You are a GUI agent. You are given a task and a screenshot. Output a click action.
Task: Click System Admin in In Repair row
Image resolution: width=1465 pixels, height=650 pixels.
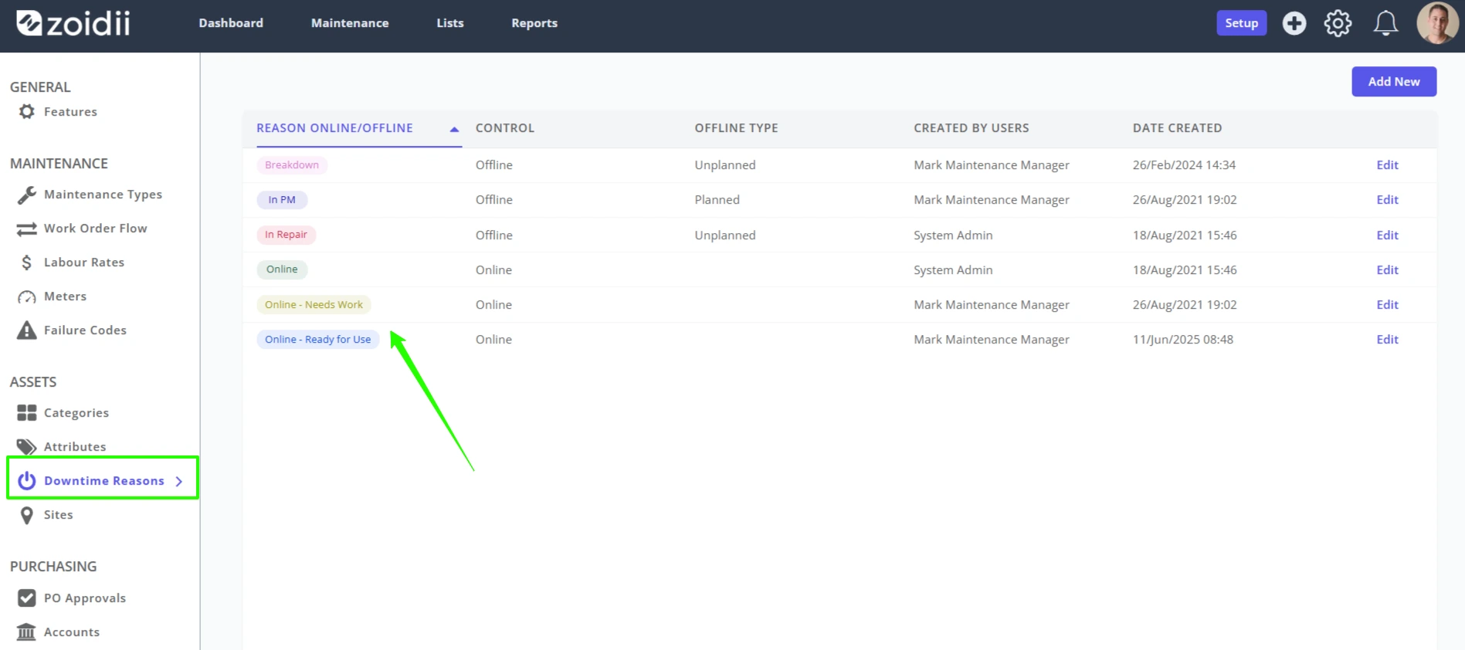(x=953, y=235)
